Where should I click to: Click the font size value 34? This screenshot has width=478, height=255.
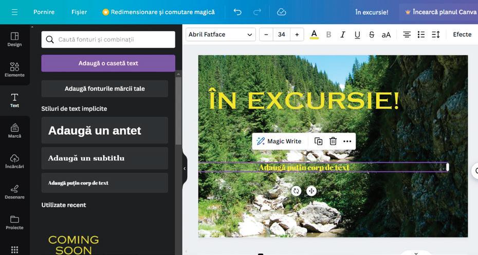tap(282, 34)
